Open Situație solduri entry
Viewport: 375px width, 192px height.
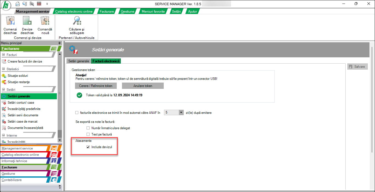(x=18, y=76)
